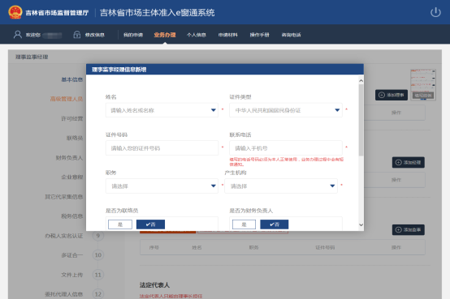Select 高级管理人员 in the sidebar
The width and height of the screenshot is (450, 299).
pos(67,99)
